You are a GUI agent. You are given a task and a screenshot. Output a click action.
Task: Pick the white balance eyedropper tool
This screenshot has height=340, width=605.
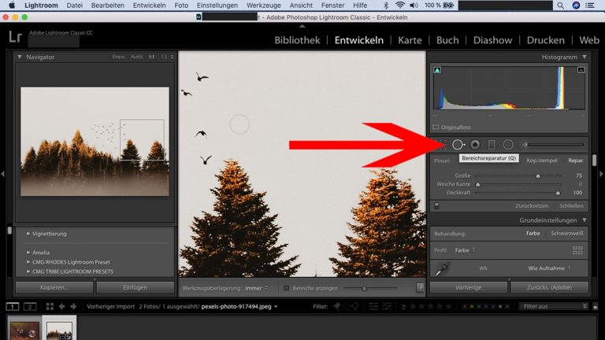coord(444,268)
